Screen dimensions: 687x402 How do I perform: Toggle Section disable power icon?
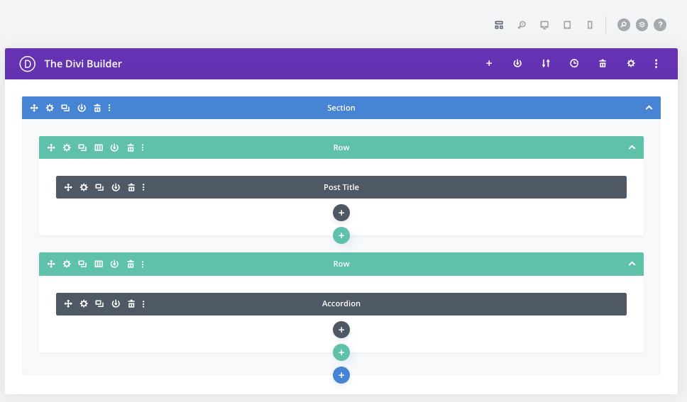[x=82, y=108]
